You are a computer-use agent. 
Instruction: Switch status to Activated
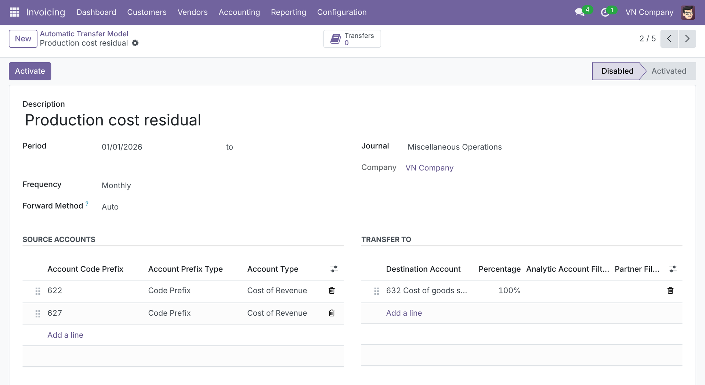pos(668,71)
